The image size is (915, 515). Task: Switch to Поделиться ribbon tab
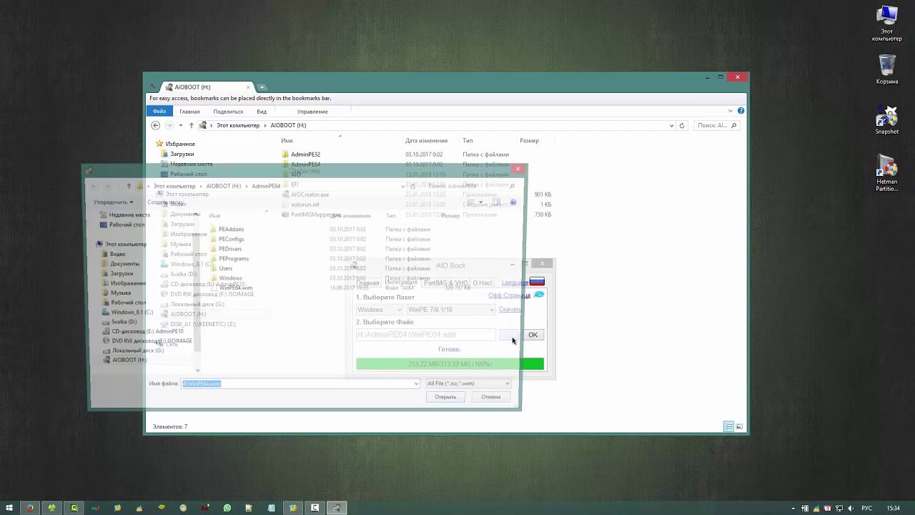[228, 112]
